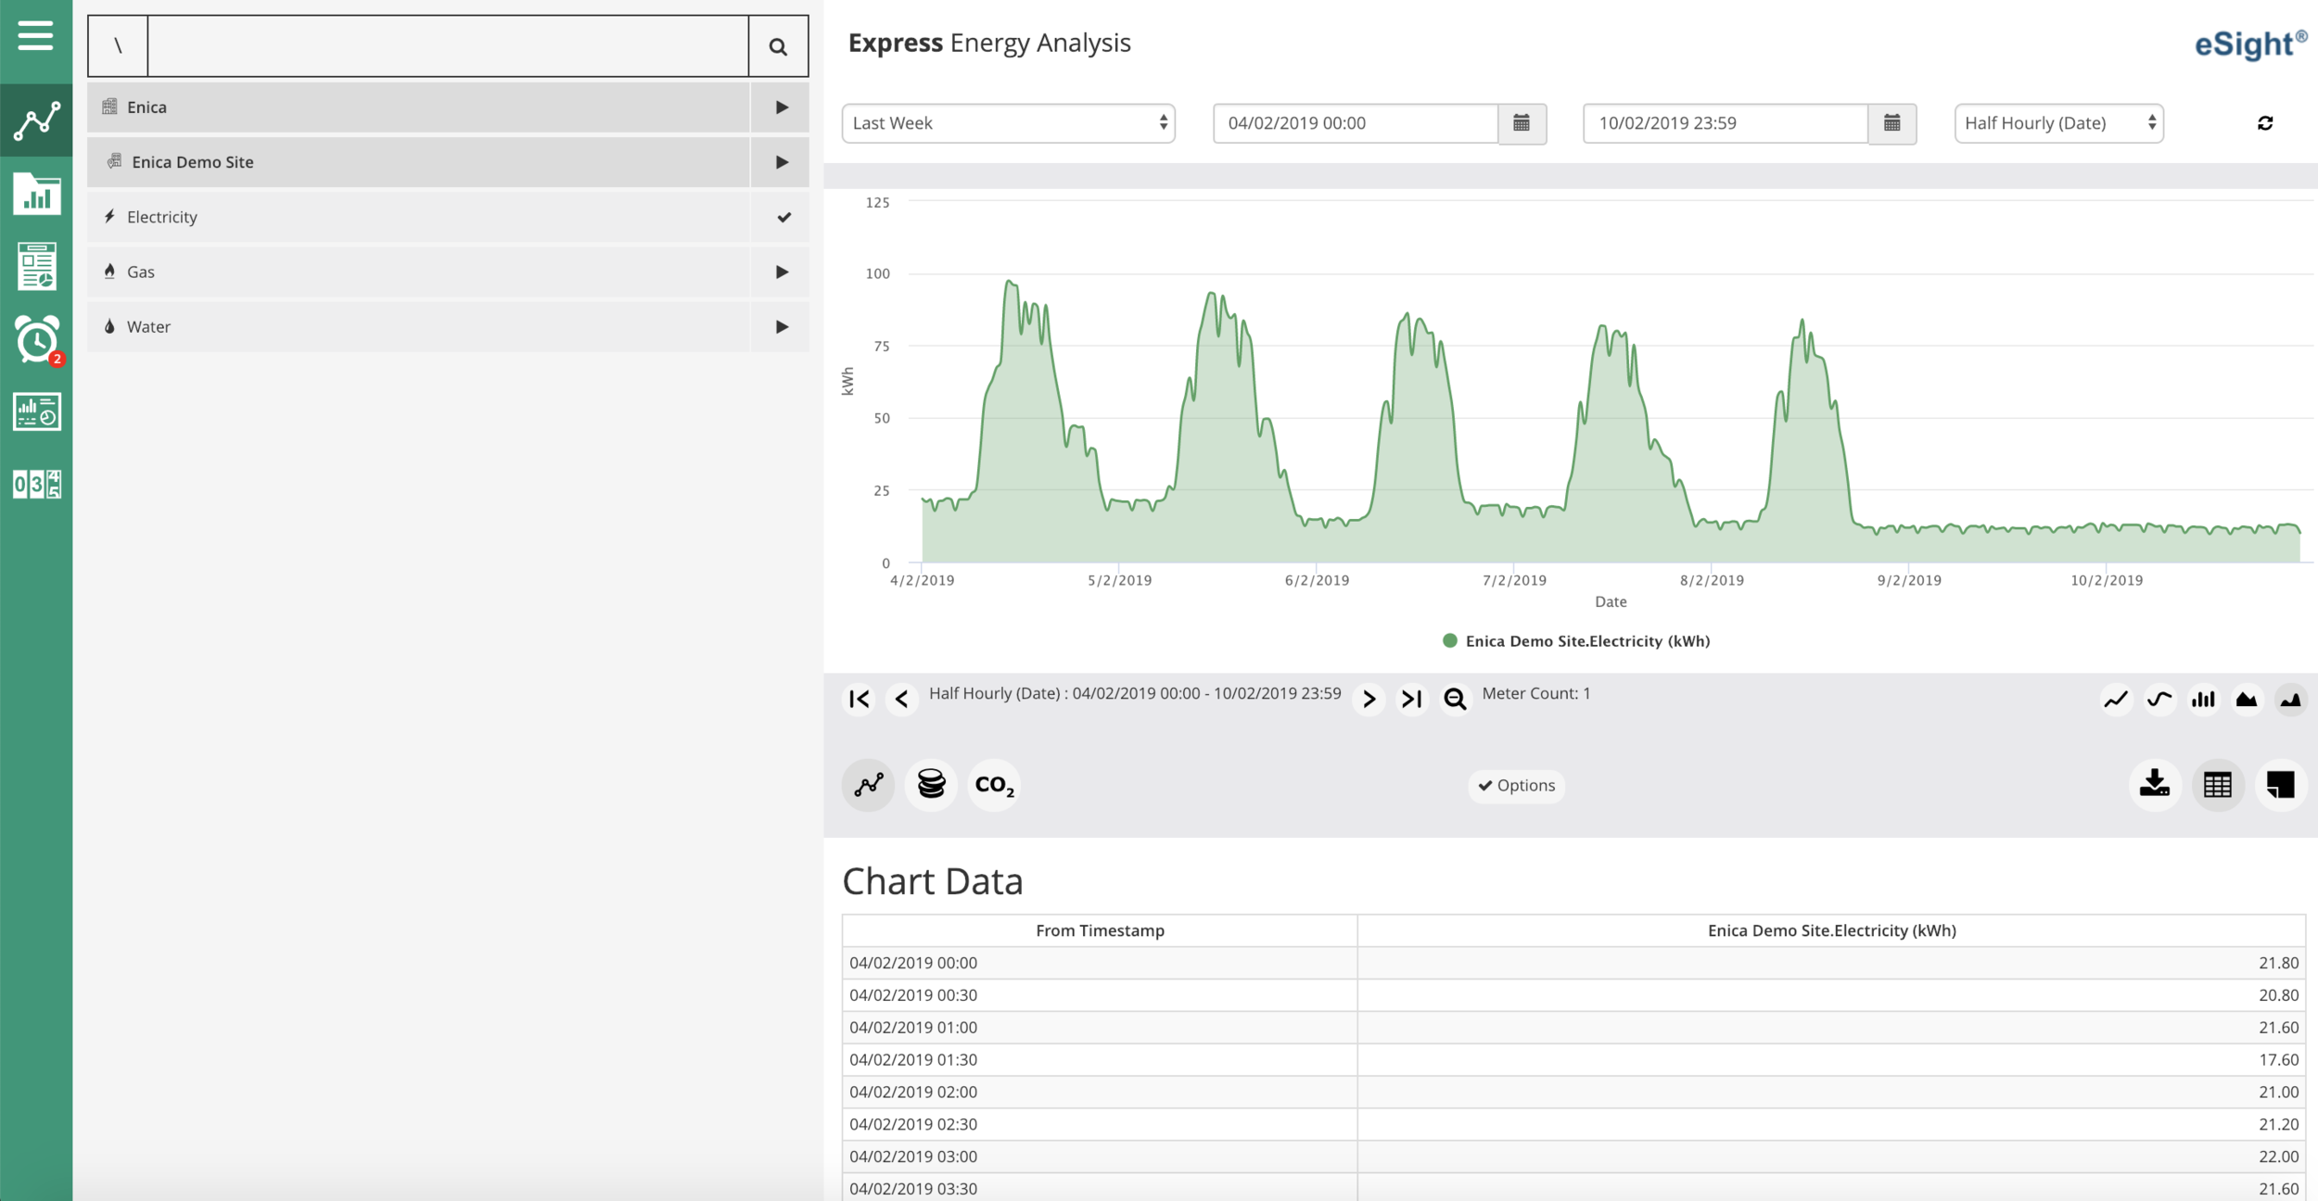The height and width of the screenshot is (1201, 2318).
Task: Toggle the data table grid icon
Action: [x=2218, y=785]
